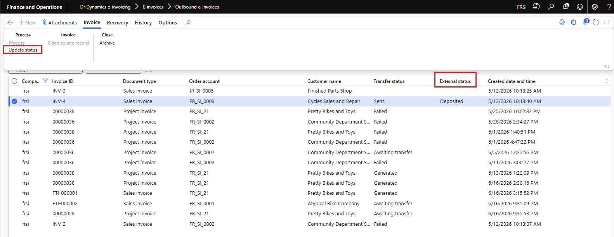Open the History tab
This screenshot has height=237, width=614.
[x=143, y=22]
